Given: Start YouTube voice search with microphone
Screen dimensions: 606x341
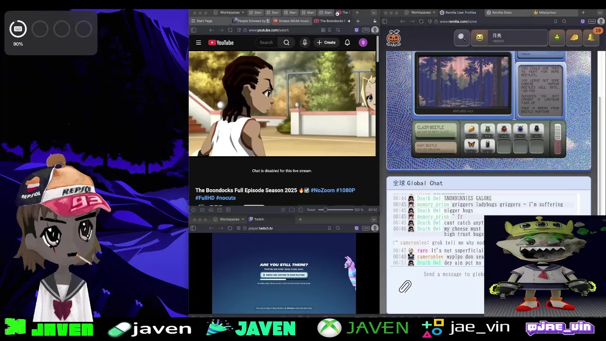Looking at the screenshot, I should (x=305, y=43).
